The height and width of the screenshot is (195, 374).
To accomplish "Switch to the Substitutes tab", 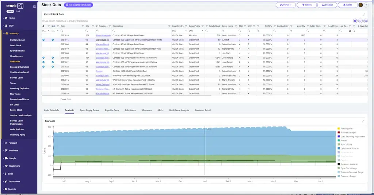I will click(x=130, y=110).
